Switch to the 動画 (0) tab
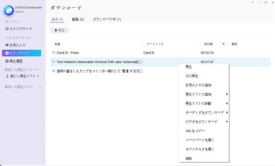Screen dimensions: 275x166 coord(78,19)
